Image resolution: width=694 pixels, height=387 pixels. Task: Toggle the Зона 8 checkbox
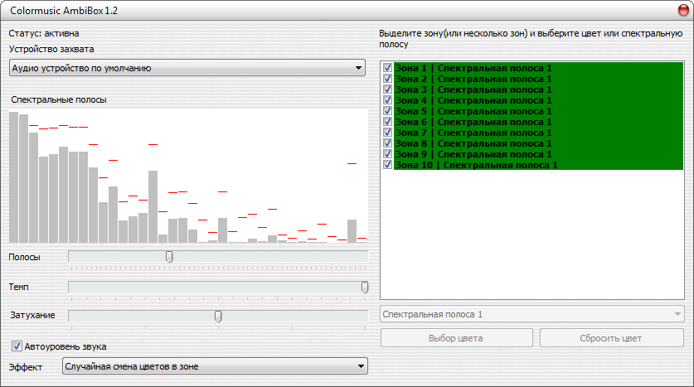(388, 143)
